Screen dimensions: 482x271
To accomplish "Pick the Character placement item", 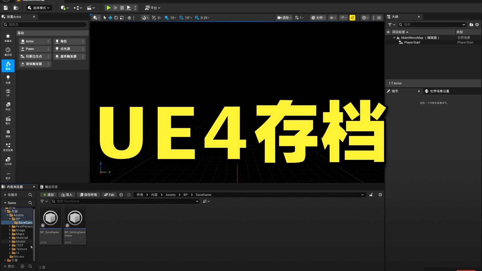I will point(70,41).
